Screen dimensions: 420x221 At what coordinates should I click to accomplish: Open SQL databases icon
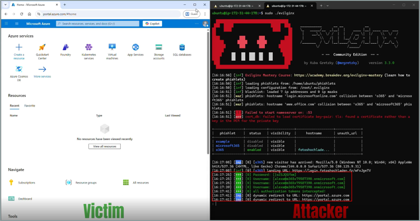pyautogui.click(x=182, y=47)
